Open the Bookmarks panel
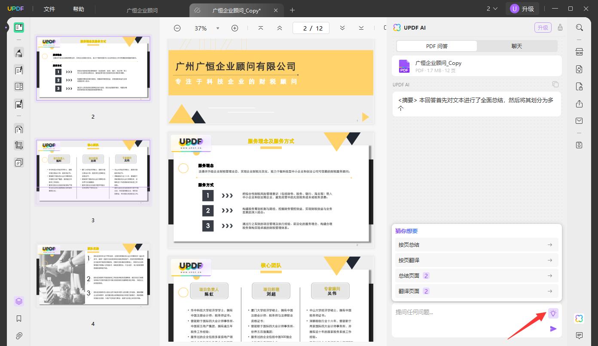Screen dimensions: 598x346 point(18,318)
